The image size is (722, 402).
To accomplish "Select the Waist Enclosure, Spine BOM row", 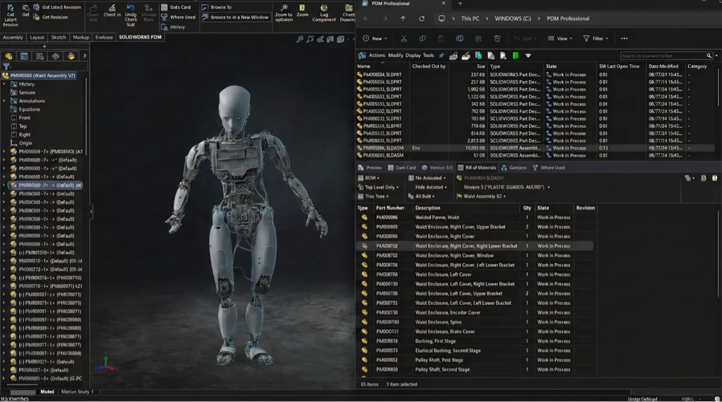I will click(474, 322).
